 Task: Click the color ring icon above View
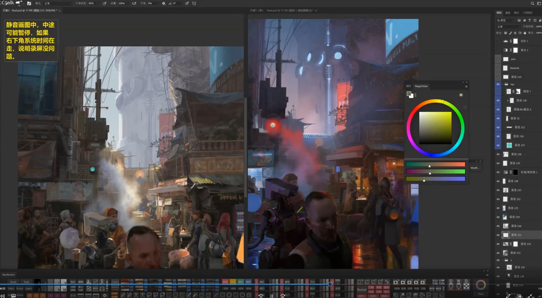481,284
